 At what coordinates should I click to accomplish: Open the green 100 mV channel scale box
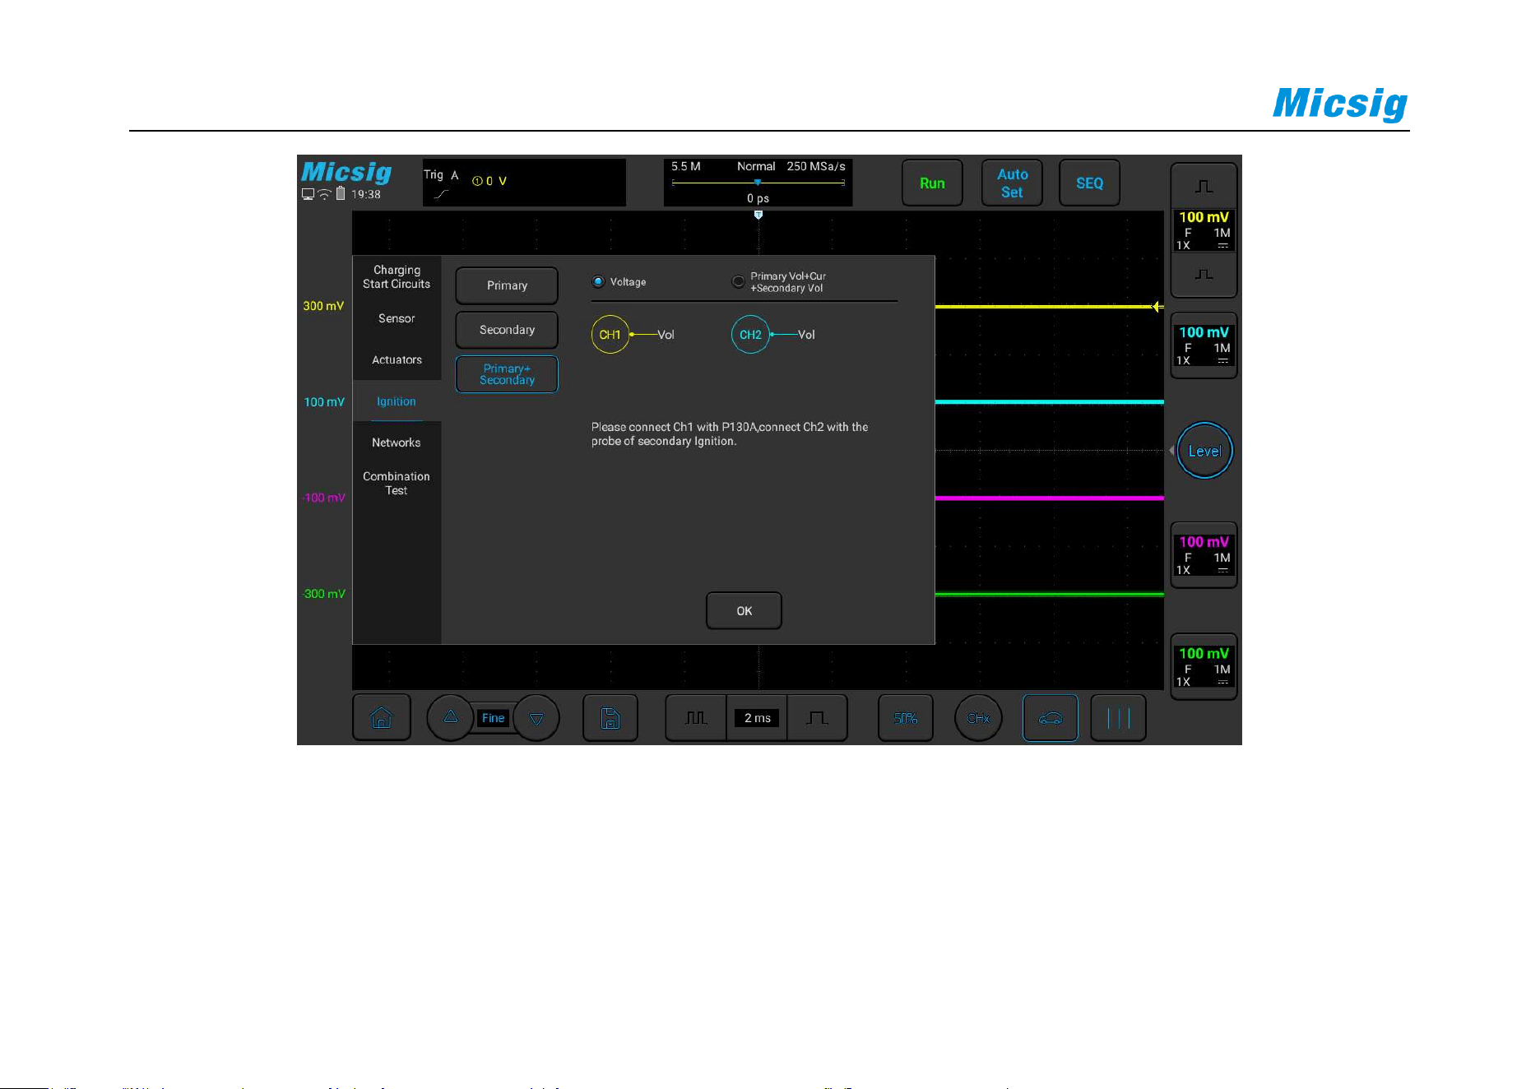click(1204, 666)
